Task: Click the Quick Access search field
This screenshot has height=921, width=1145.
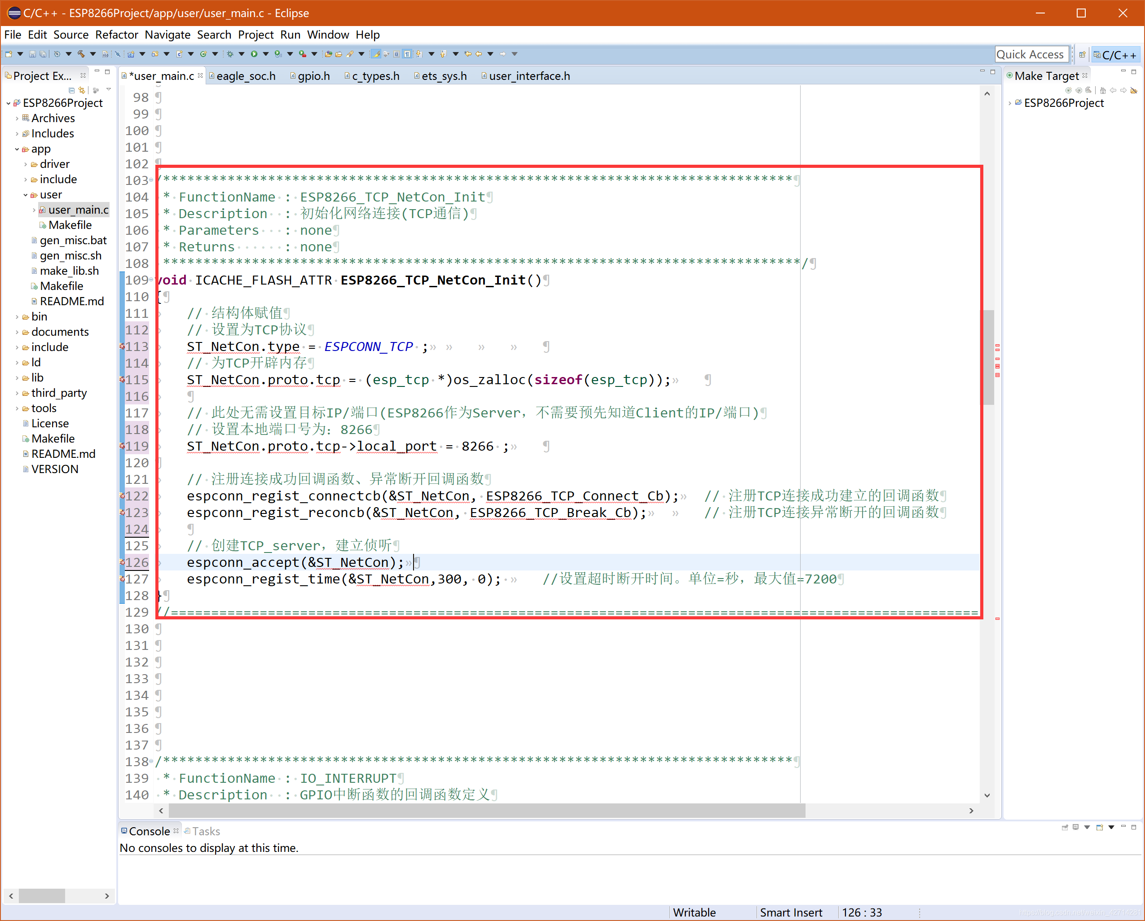Action: [1030, 55]
